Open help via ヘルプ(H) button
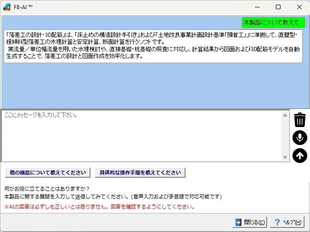Screen dimensions: 310x232 tap(288, 222)
